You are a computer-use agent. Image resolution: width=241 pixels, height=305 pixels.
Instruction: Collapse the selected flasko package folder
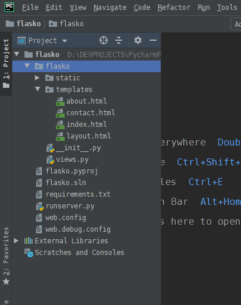click(27, 66)
